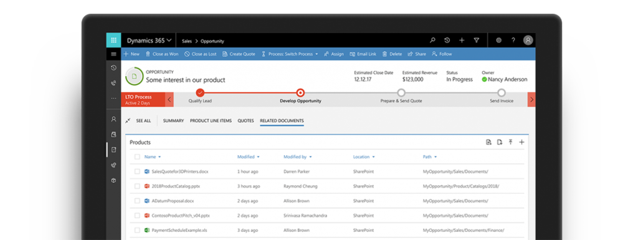Screen dimensions: 638x240
Task: Open the Process: Switch Process dropdown
Action: [x=289, y=54]
